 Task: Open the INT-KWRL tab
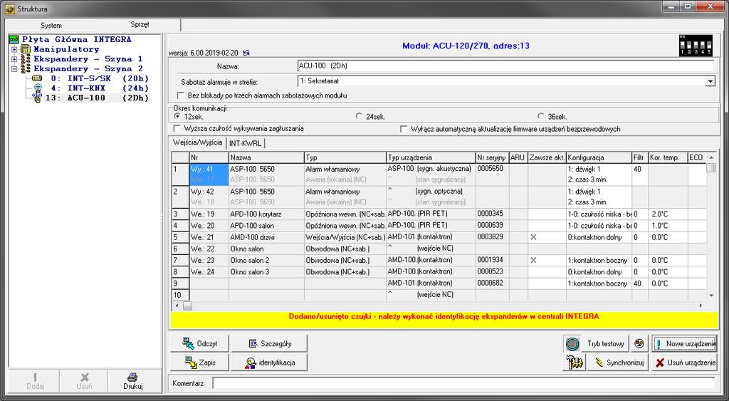(x=245, y=143)
